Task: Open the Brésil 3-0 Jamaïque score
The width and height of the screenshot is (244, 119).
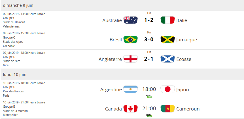Action: [x=149, y=40]
